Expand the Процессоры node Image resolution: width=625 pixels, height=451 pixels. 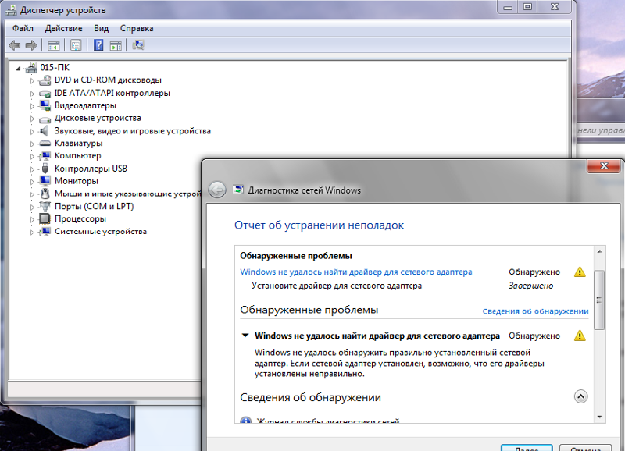pos(32,219)
